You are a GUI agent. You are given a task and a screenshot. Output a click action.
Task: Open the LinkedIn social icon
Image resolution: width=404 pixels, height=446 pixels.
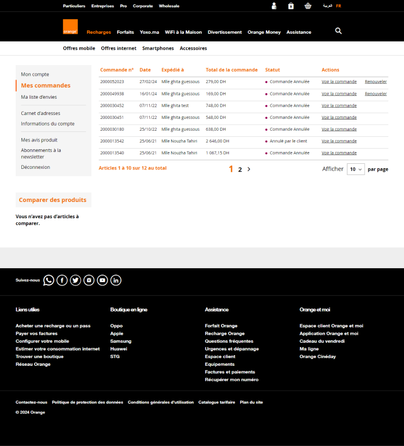pyautogui.click(x=116, y=280)
